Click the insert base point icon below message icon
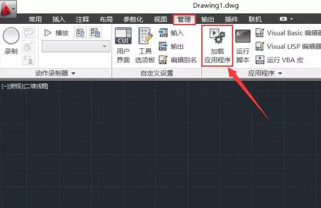321x208 pixels. 28,46
